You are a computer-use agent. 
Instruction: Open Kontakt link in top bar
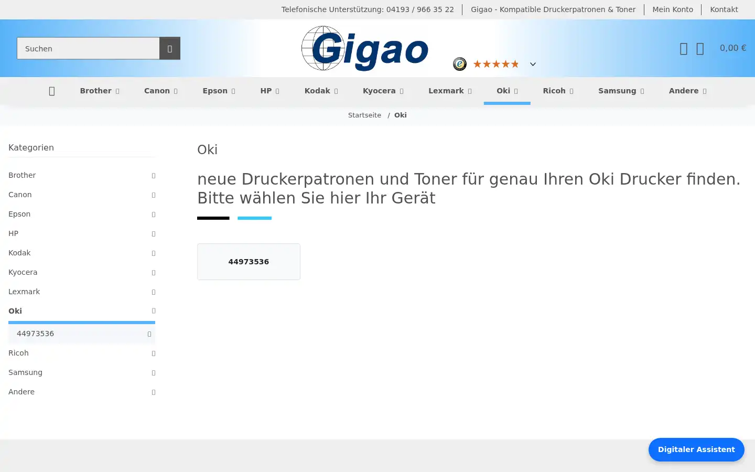pyautogui.click(x=724, y=9)
